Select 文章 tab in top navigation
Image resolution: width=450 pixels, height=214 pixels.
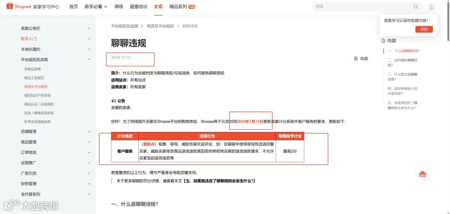(x=158, y=7)
